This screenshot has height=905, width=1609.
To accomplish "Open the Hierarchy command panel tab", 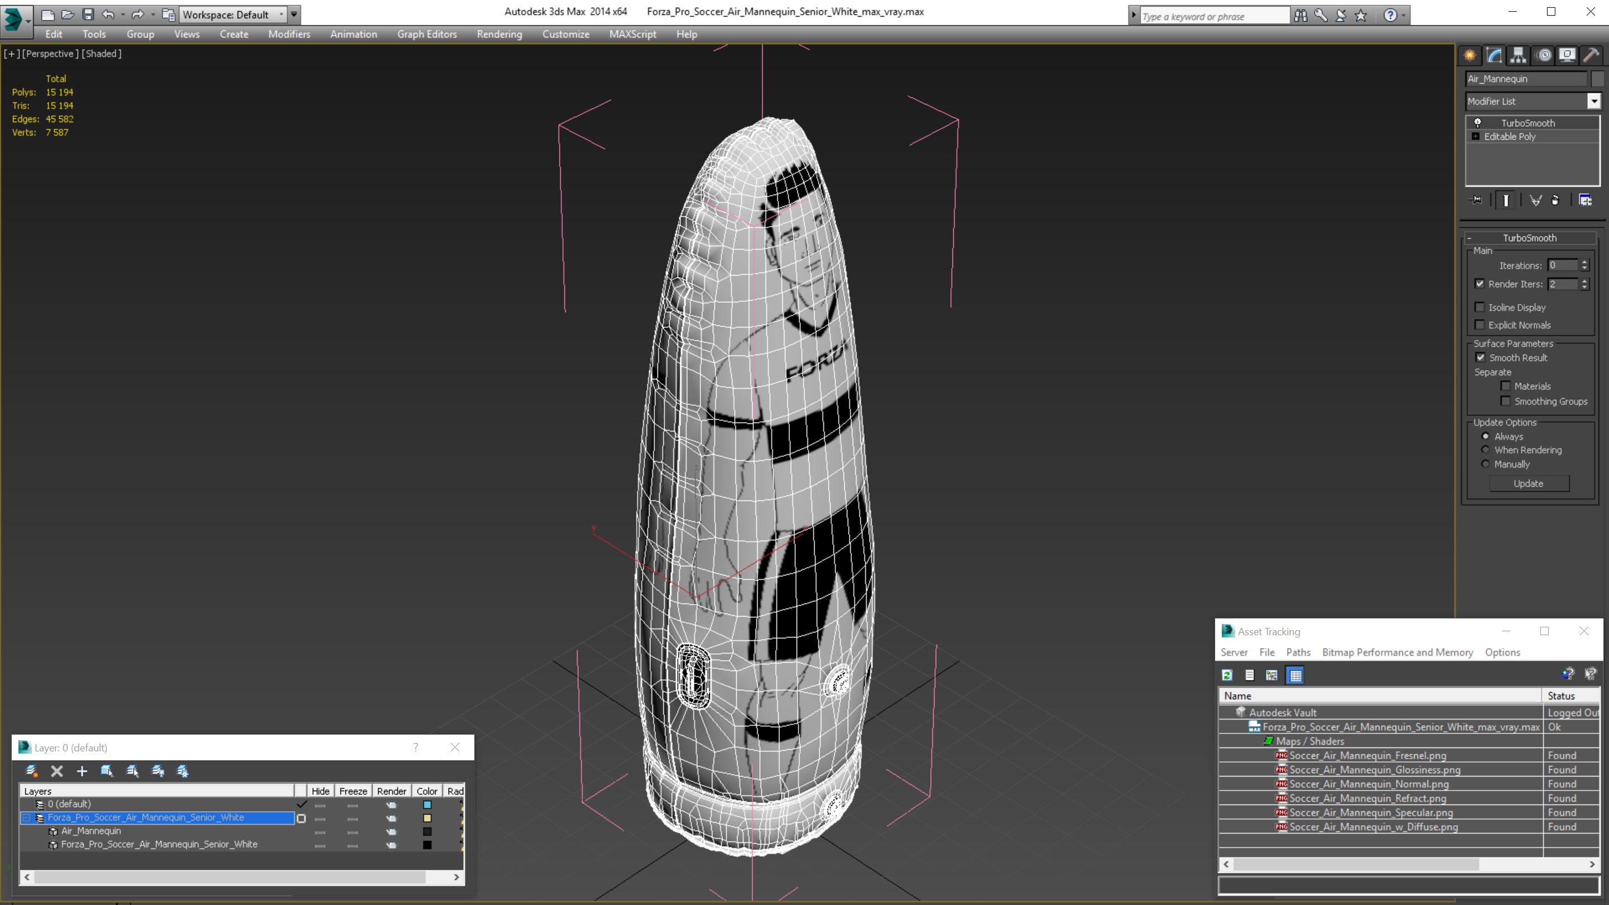I will click(x=1518, y=56).
